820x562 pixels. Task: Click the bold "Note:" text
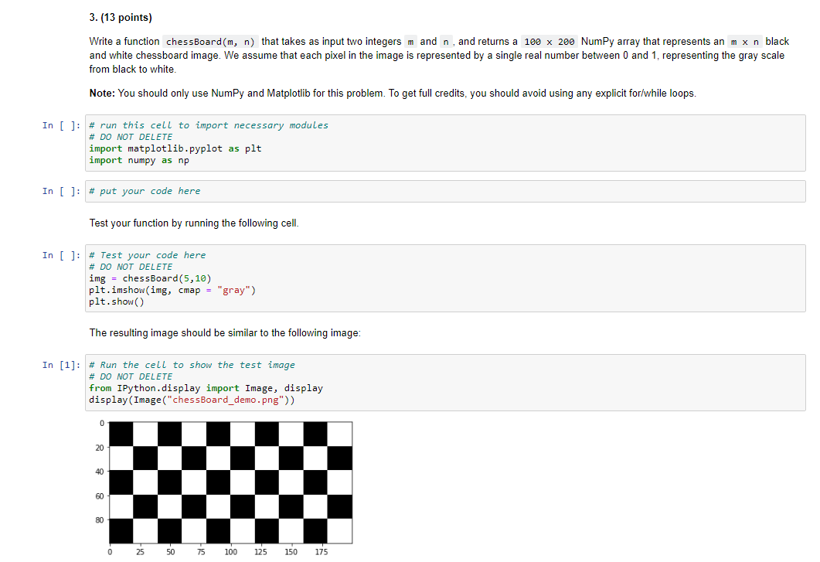[101, 94]
